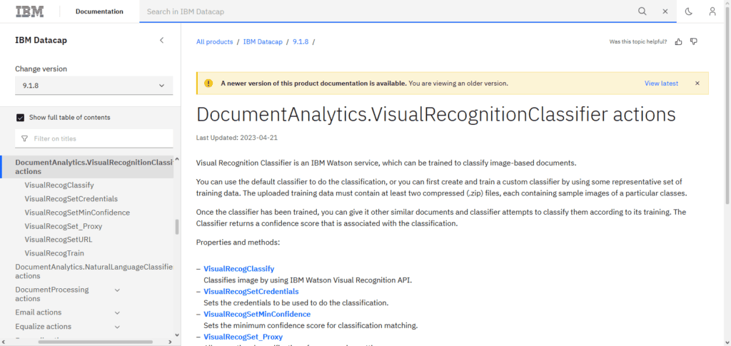The width and height of the screenshot is (731, 346).
Task: Click the thumbs down not helpful icon
Action: coord(694,42)
